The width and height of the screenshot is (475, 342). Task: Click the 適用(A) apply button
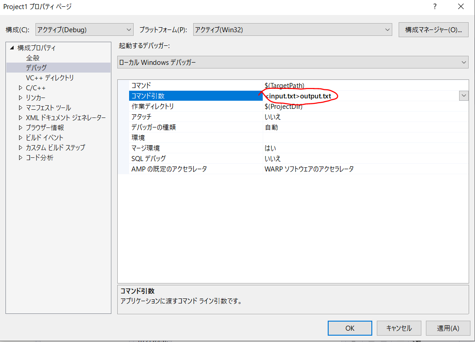coord(448,328)
